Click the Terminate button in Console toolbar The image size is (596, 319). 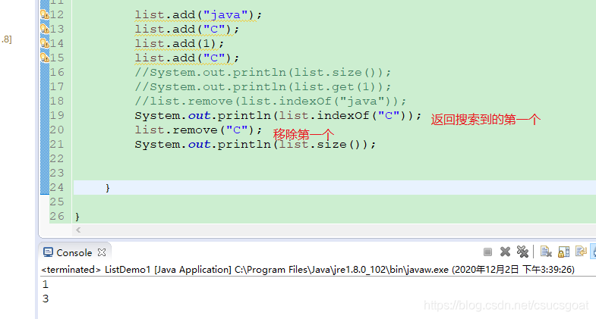click(x=487, y=252)
